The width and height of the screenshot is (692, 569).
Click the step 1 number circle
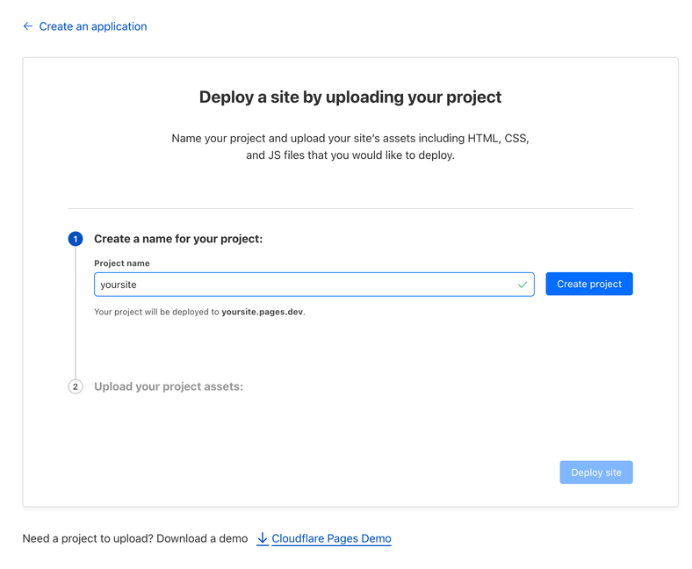pos(76,239)
